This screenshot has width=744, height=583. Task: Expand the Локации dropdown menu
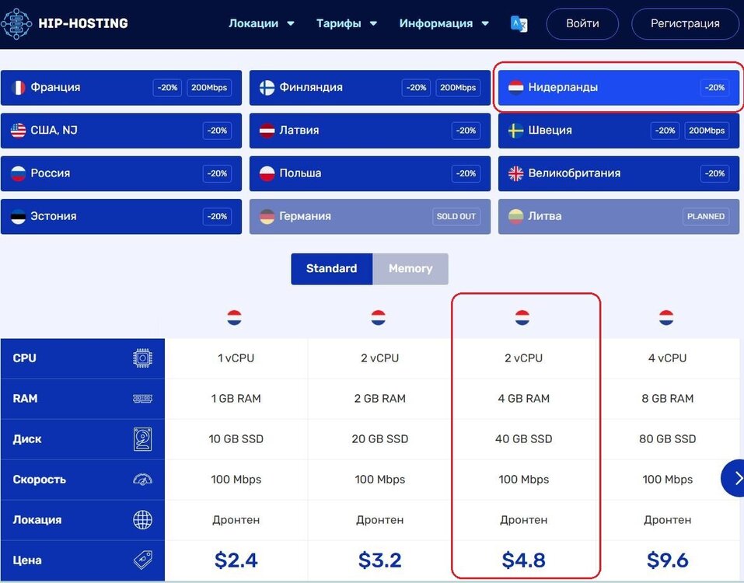click(261, 24)
